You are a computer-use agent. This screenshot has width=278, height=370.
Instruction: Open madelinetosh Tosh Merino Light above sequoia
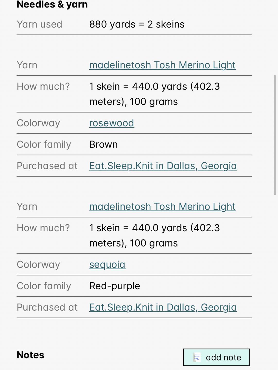(162, 207)
